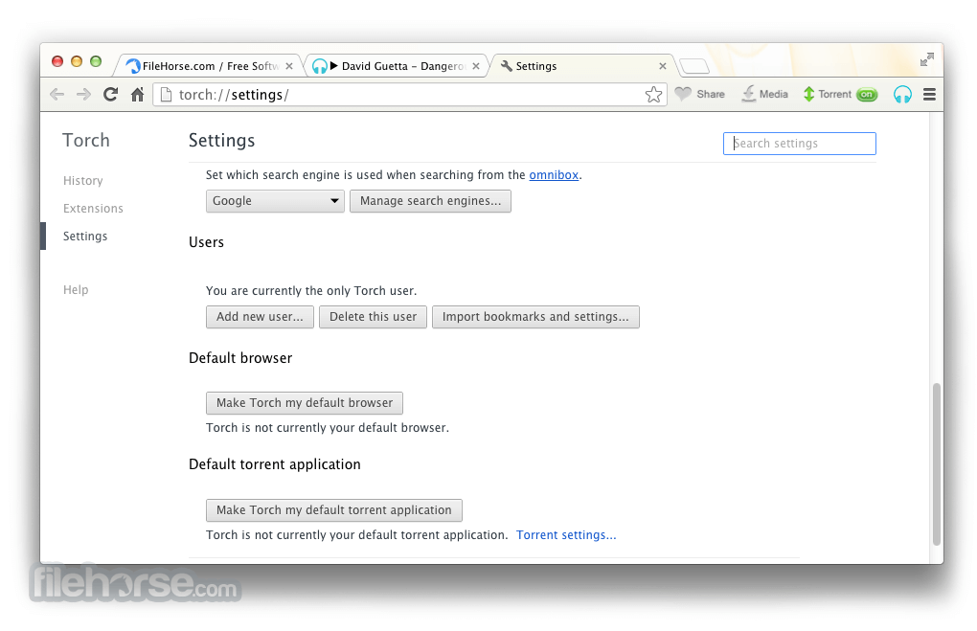The height and width of the screenshot is (631, 977).
Task: Click the address bar URL field
Action: [408, 95]
